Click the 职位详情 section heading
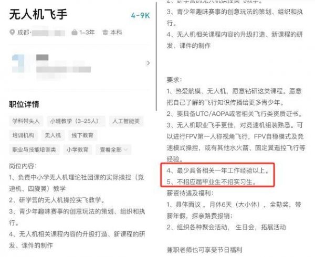This screenshot has height=257, width=315. click(24, 104)
